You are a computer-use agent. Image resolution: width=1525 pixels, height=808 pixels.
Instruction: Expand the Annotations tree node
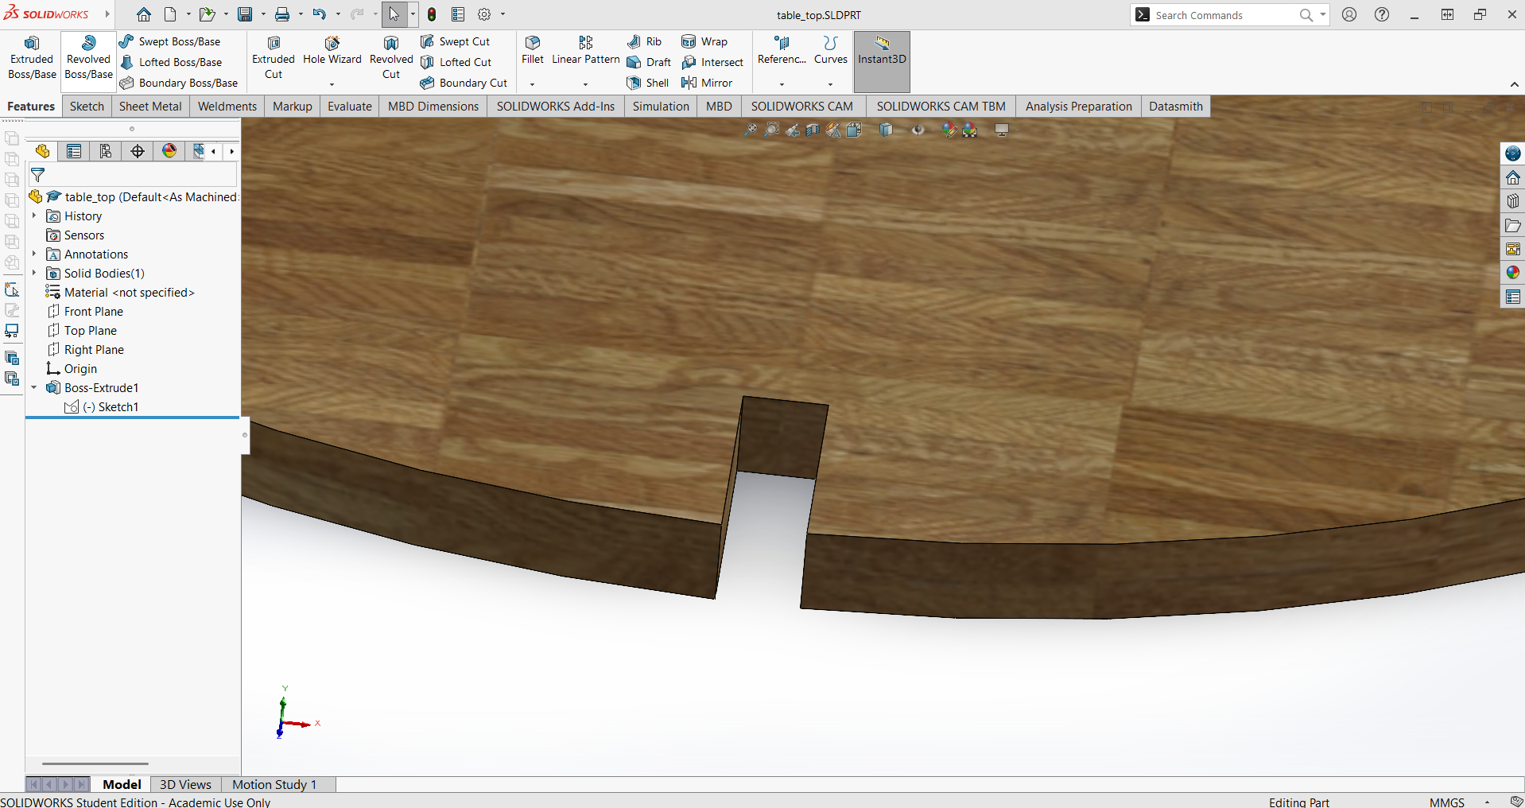point(34,254)
